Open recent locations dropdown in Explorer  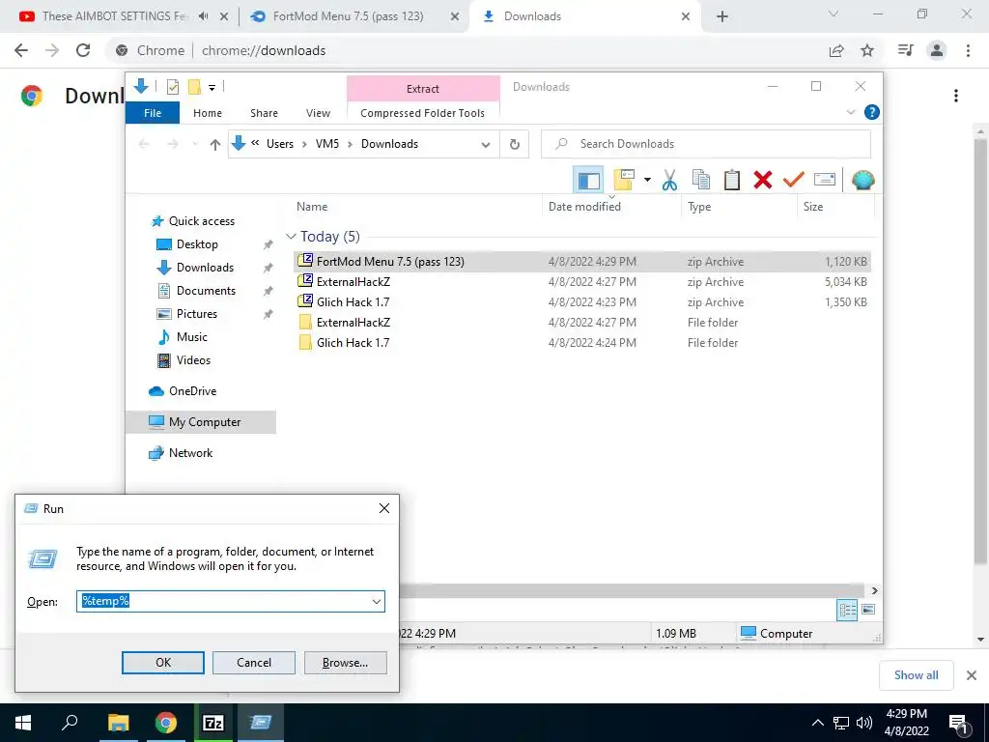coord(195,145)
